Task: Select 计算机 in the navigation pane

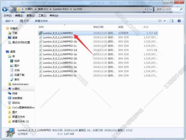Action: click(x=16, y=89)
